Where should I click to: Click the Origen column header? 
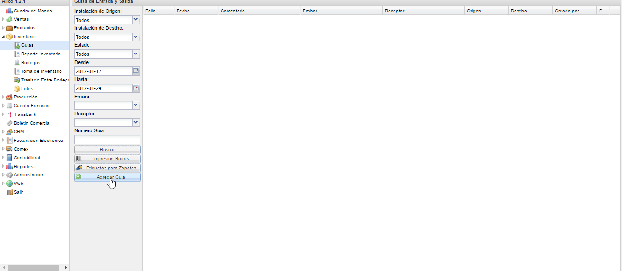click(486, 11)
